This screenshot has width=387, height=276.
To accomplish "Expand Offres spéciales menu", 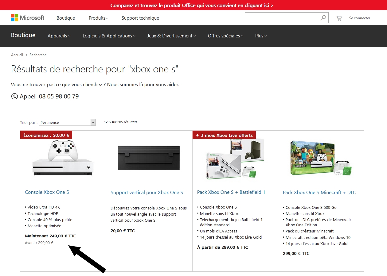I will click(225, 36).
